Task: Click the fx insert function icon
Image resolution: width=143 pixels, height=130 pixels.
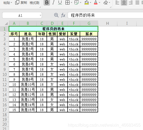Action: [x=63, y=15]
